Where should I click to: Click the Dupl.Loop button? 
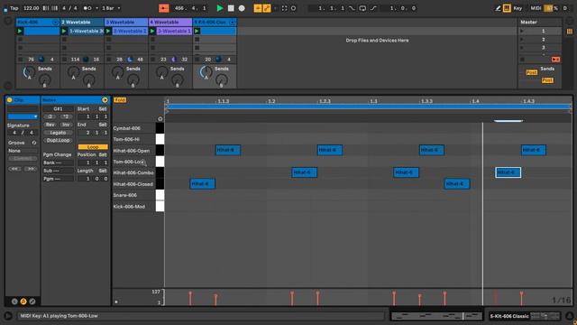(58, 141)
